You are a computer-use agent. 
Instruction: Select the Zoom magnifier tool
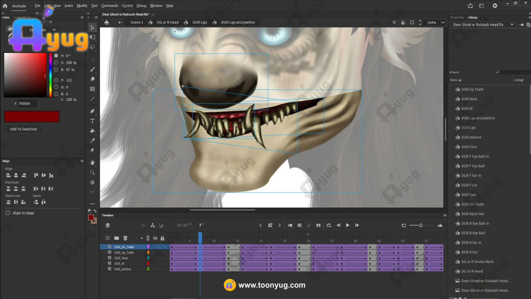92,172
